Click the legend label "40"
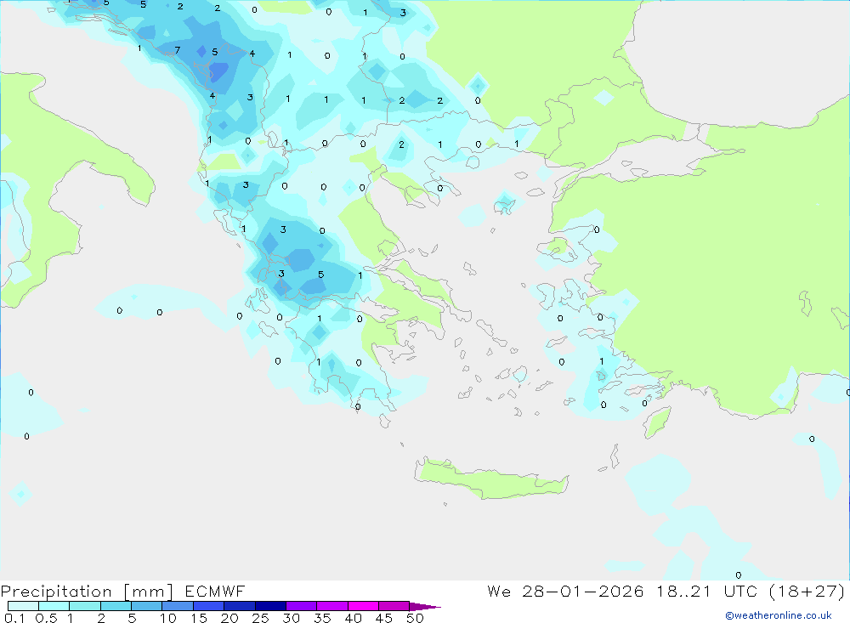Screen dimensions: 850x623 tap(354, 618)
